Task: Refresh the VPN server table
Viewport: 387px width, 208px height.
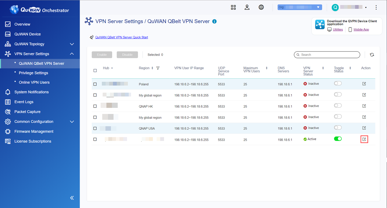Action: click(x=372, y=55)
